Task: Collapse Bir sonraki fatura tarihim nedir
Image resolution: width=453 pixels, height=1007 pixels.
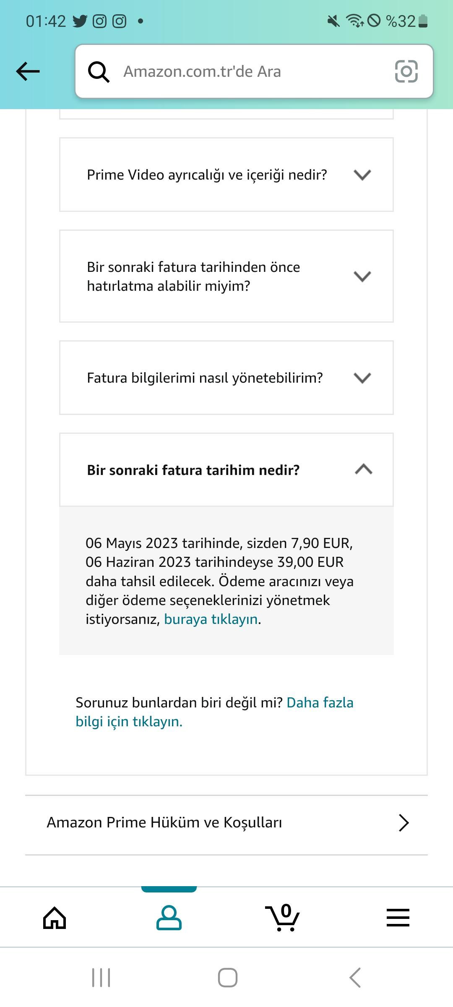Action: coord(226,470)
